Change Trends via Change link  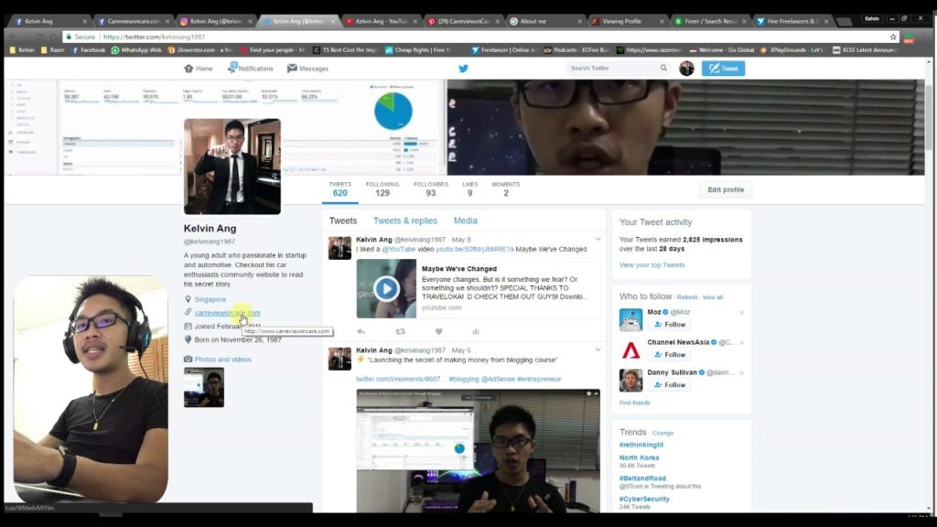tap(662, 433)
